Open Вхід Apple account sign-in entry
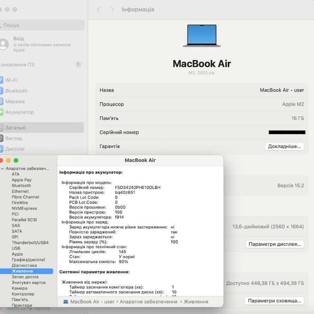 (42, 44)
